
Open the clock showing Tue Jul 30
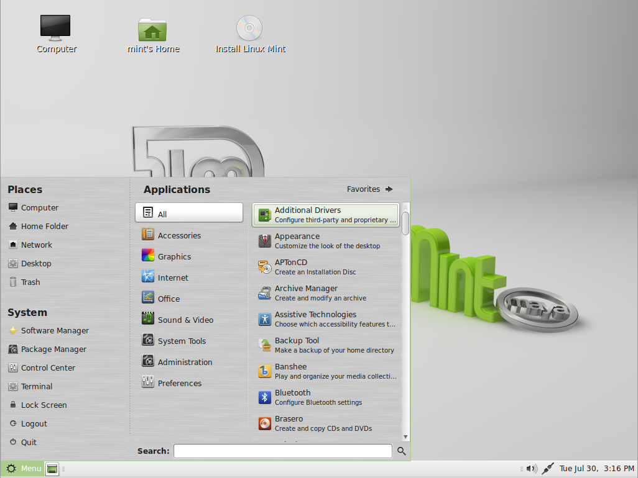click(596, 469)
